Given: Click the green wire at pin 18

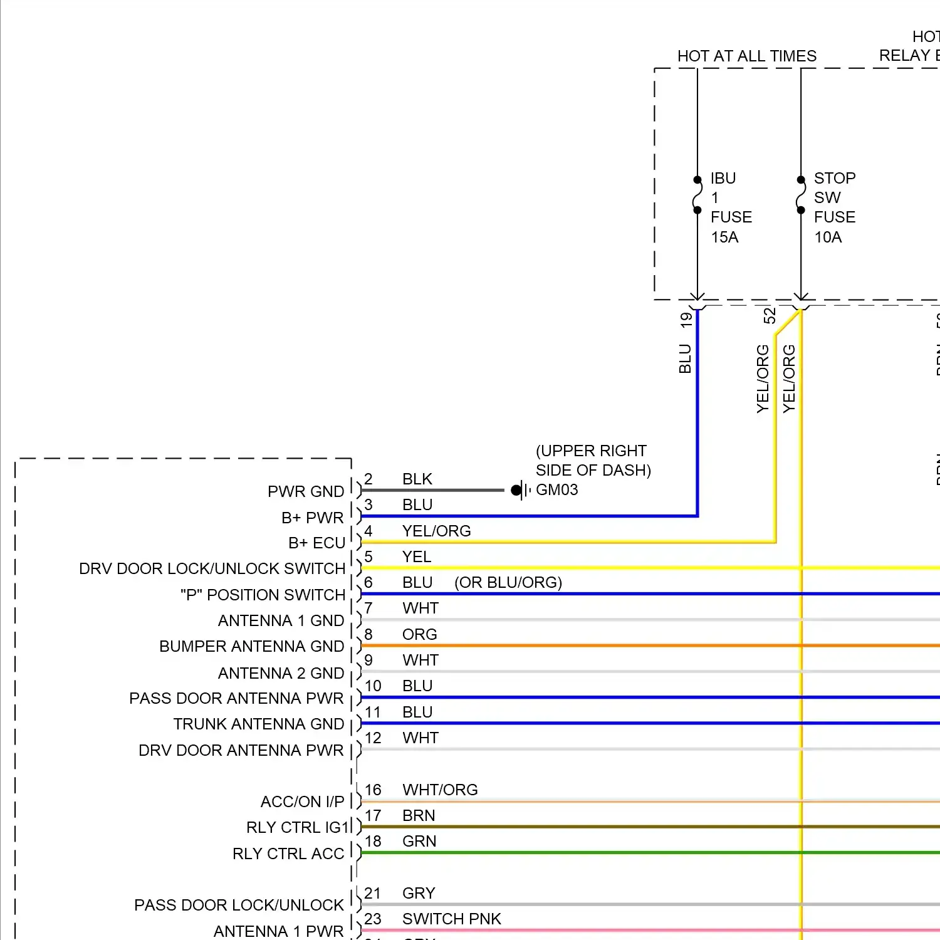Looking at the screenshot, I should (x=564, y=853).
